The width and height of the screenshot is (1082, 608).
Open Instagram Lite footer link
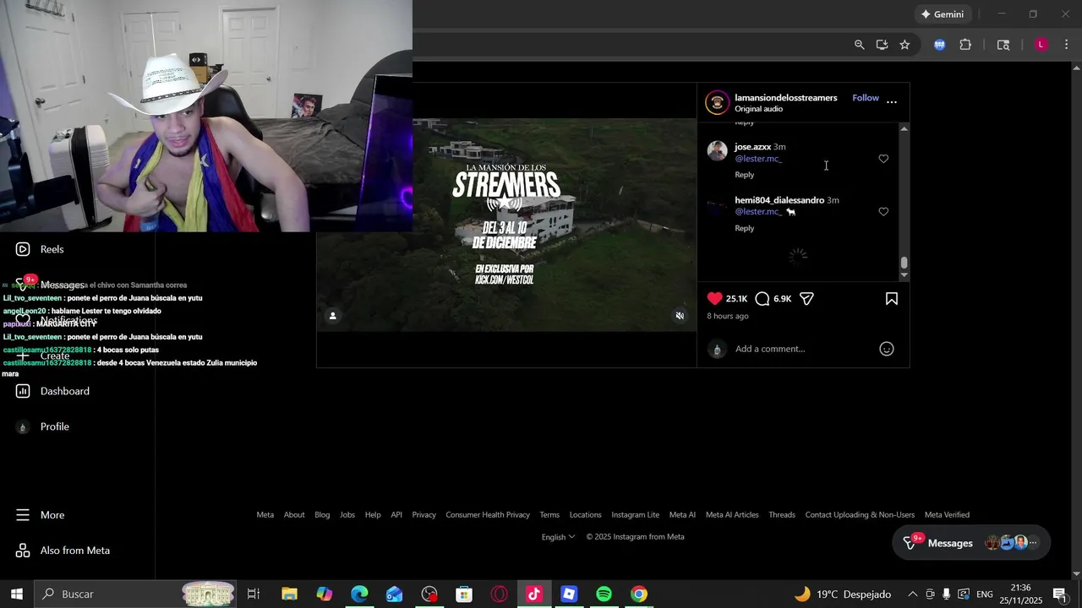tap(635, 515)
